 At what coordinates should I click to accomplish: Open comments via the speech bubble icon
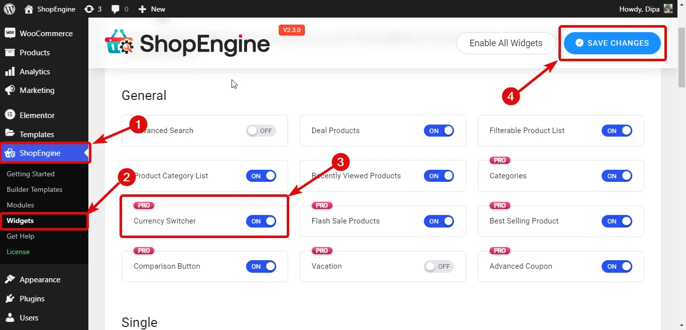pos(115,9)
